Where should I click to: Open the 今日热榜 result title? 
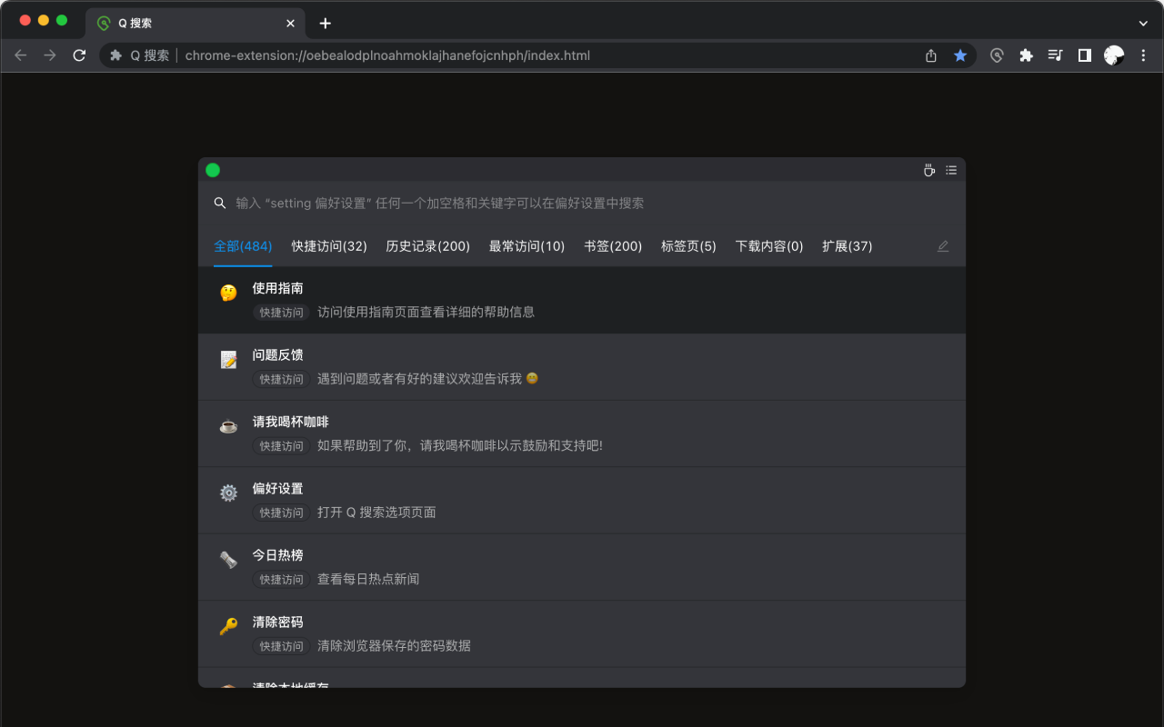pos(278,555)
